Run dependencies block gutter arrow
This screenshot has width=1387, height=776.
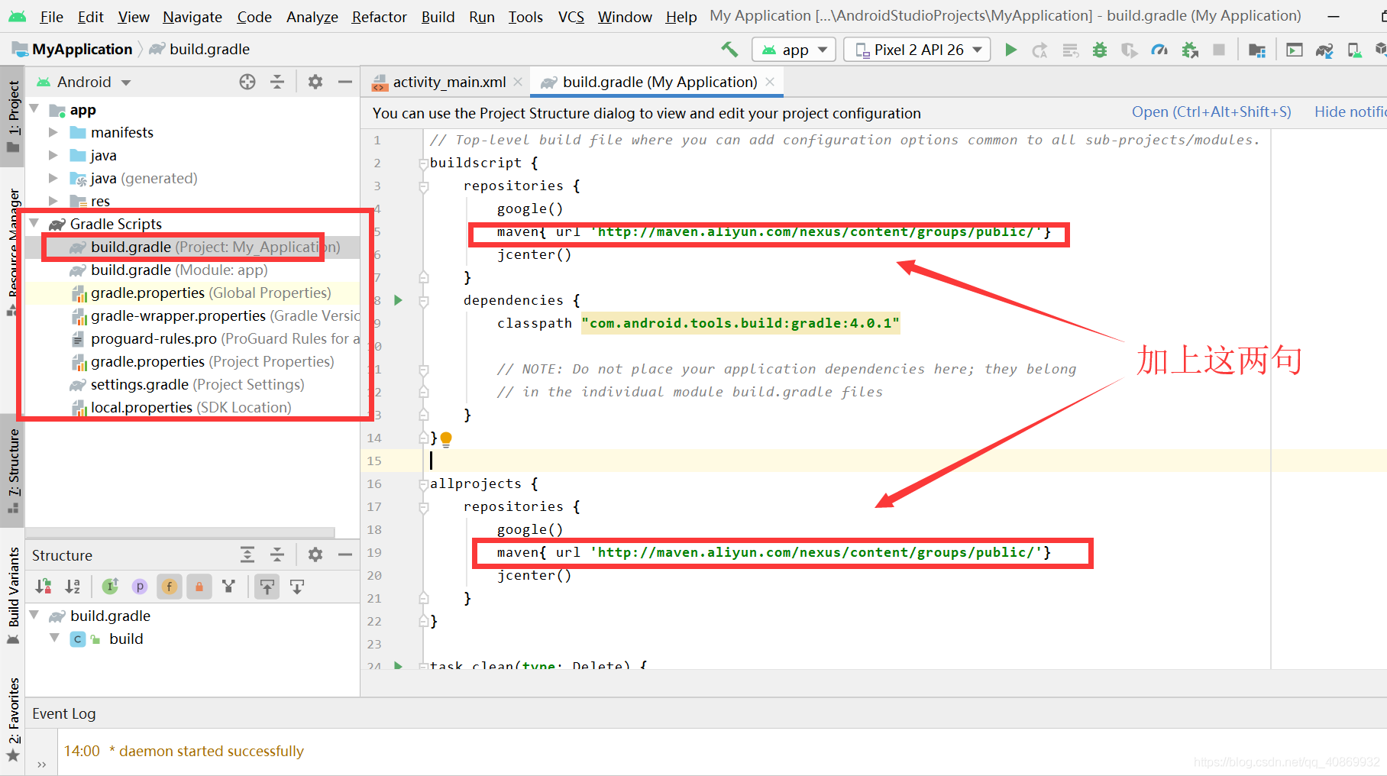(398, 300)
